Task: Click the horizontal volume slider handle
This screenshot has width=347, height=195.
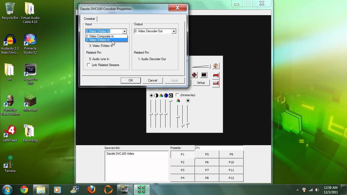Action: coord(210,66)
